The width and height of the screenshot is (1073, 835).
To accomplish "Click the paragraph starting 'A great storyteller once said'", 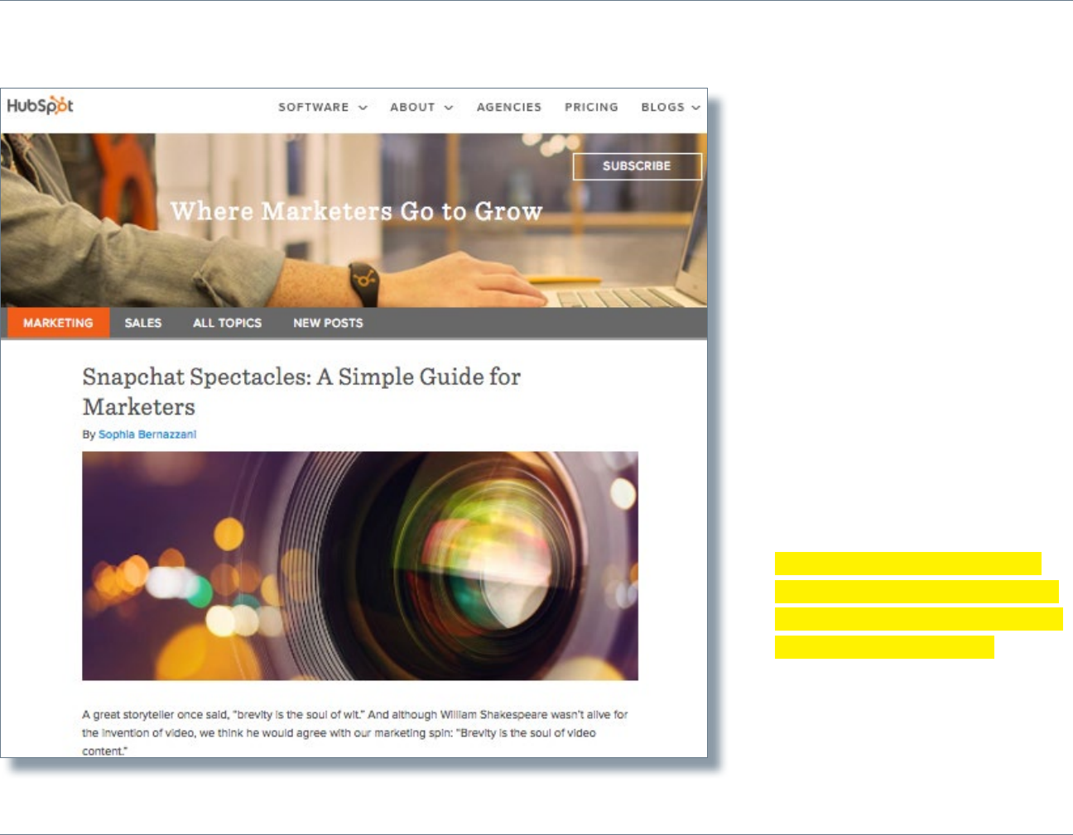I will click(x=355, y=732).
